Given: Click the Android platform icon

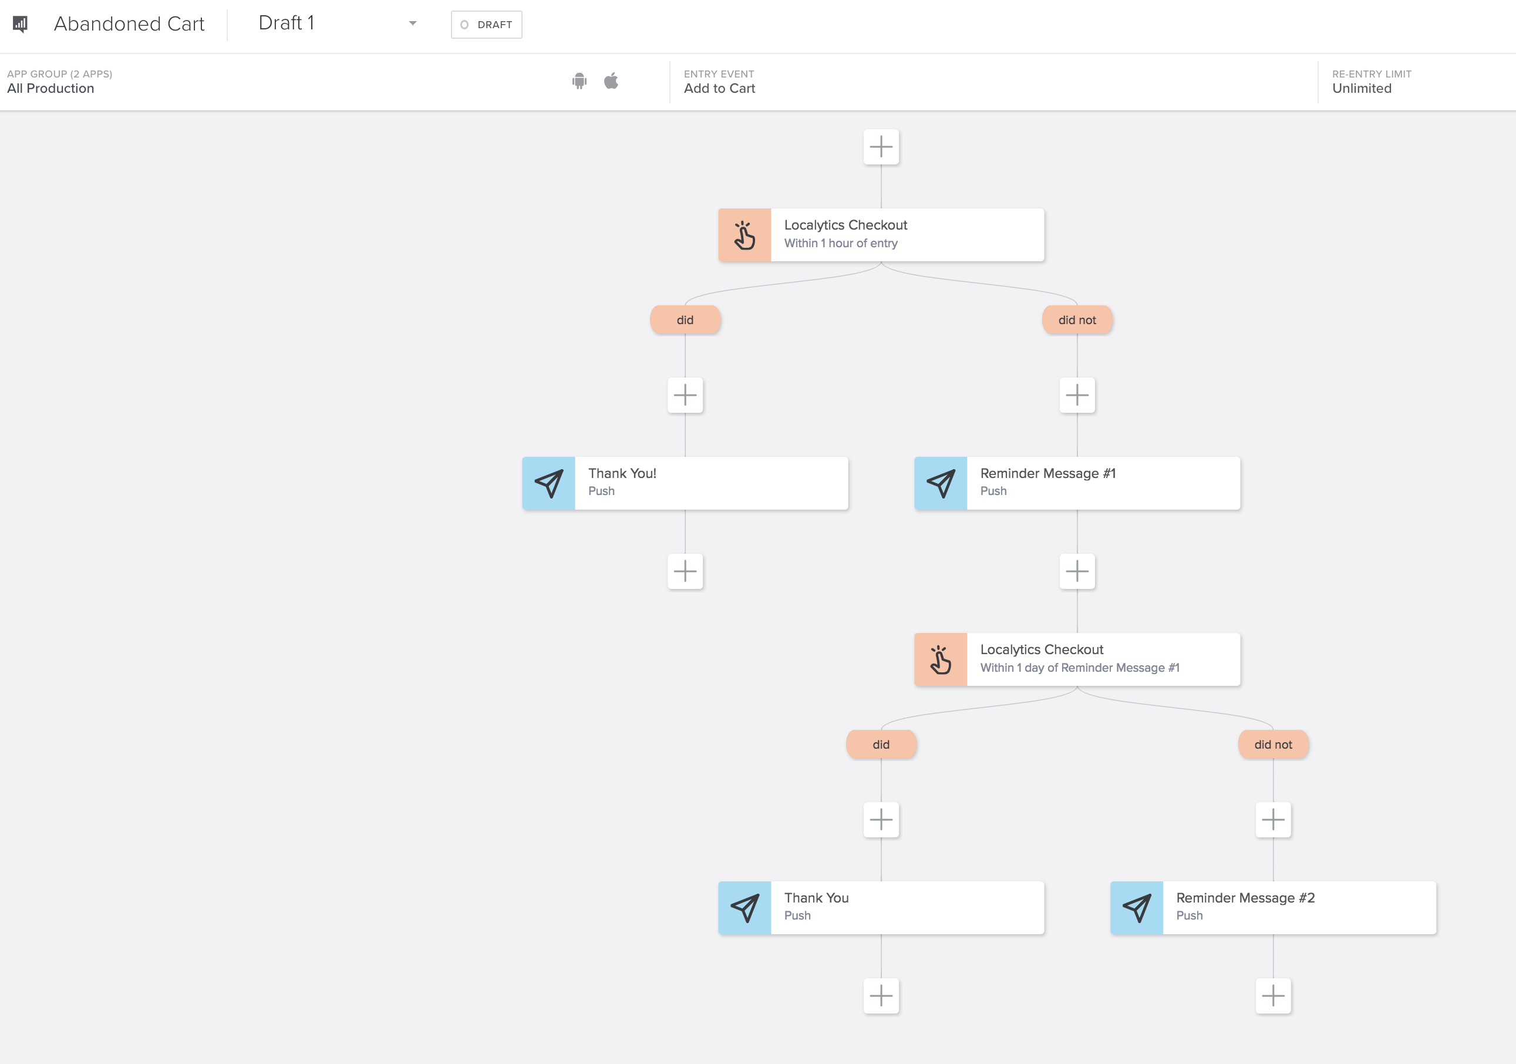Looking at the screenshot, I should click(x=579, y=81).
